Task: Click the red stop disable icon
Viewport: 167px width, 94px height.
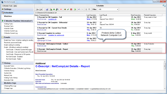Action: pos(71,9)
